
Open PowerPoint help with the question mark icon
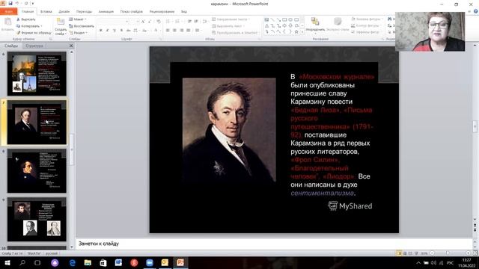476,11
